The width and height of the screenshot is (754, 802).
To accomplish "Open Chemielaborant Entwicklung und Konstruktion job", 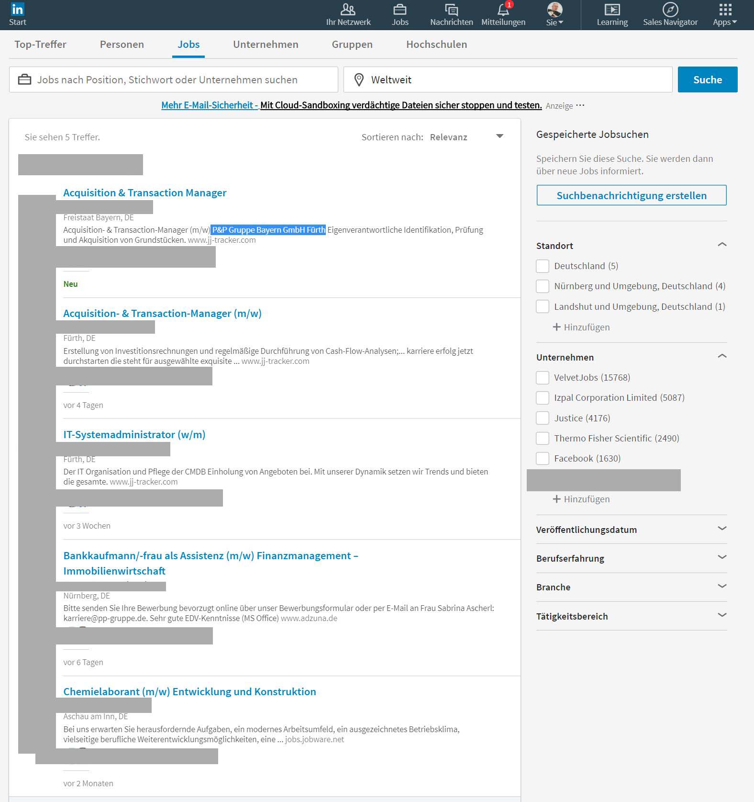I will tap(189, 691).
